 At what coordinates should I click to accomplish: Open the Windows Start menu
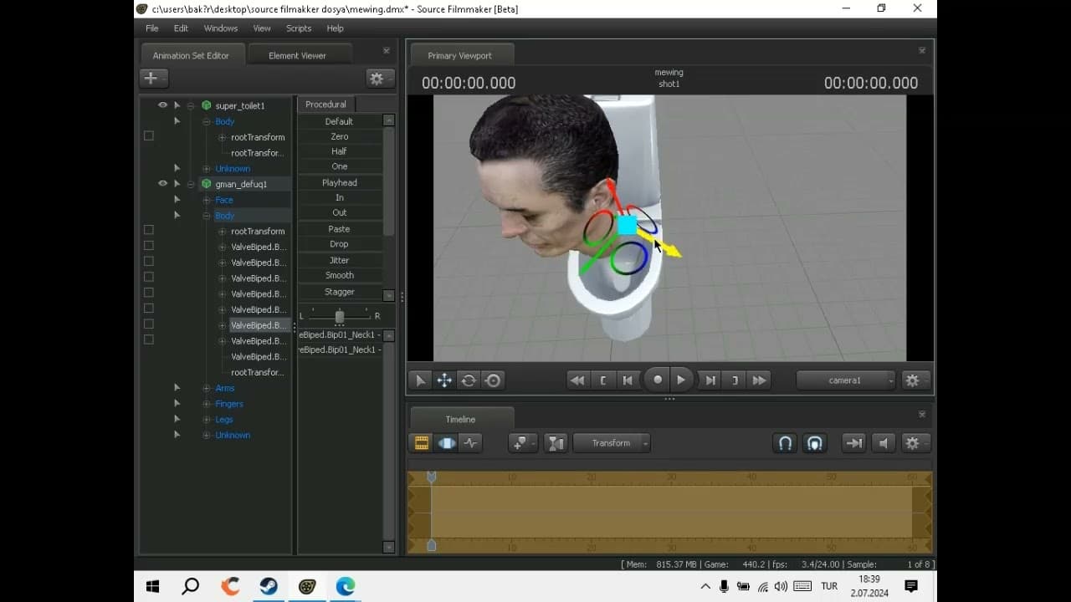[153, 586]
